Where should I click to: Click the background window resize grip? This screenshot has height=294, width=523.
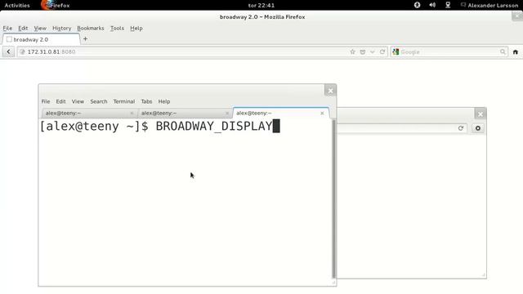pyautogui.click(x=483, y=275)
